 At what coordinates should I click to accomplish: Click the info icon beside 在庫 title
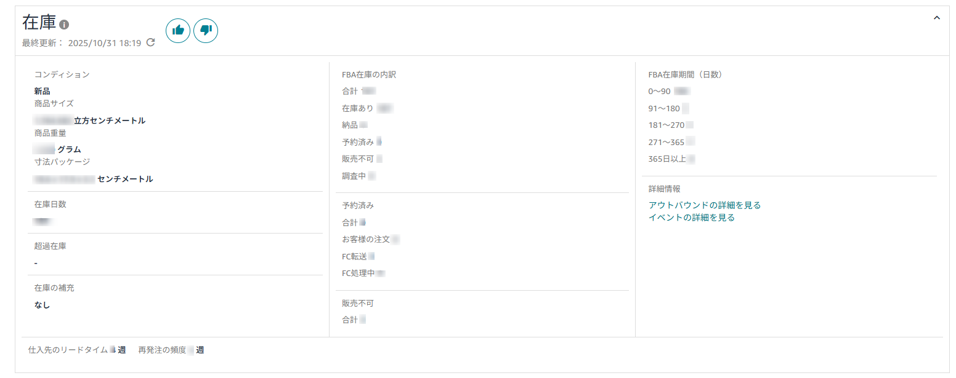(x=64, y=25)
